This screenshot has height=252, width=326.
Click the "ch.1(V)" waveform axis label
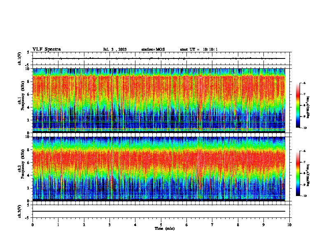point(20,58)
